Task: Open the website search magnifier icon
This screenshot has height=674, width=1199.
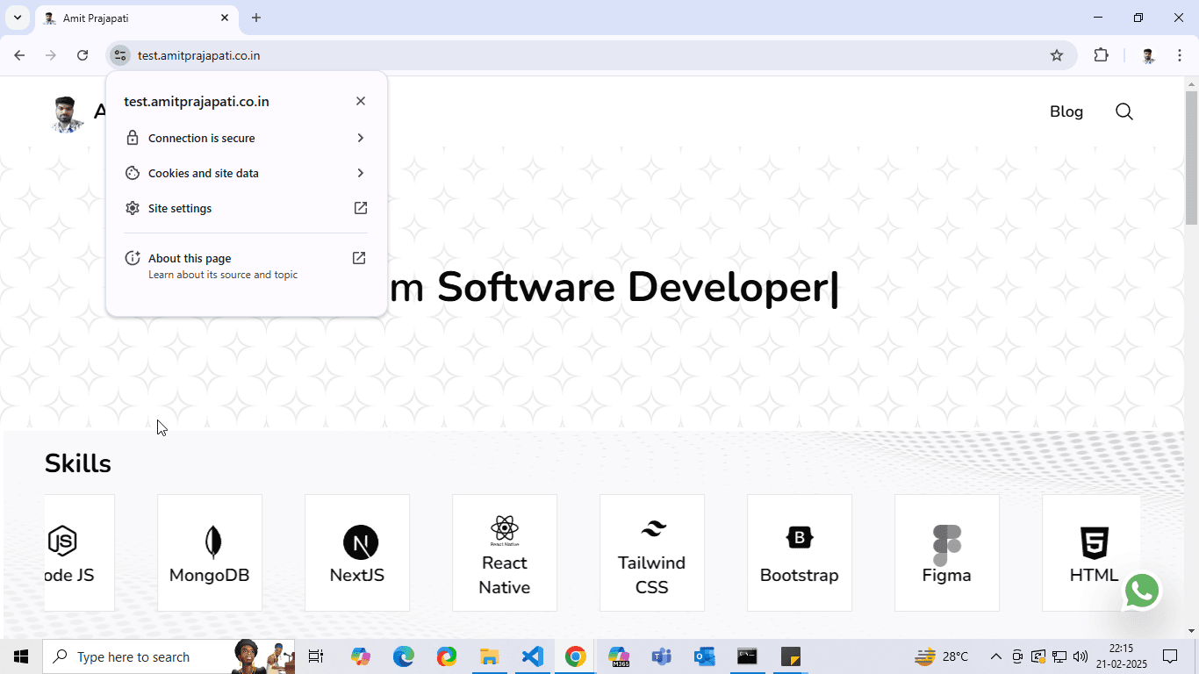Action: point(1124,111)
